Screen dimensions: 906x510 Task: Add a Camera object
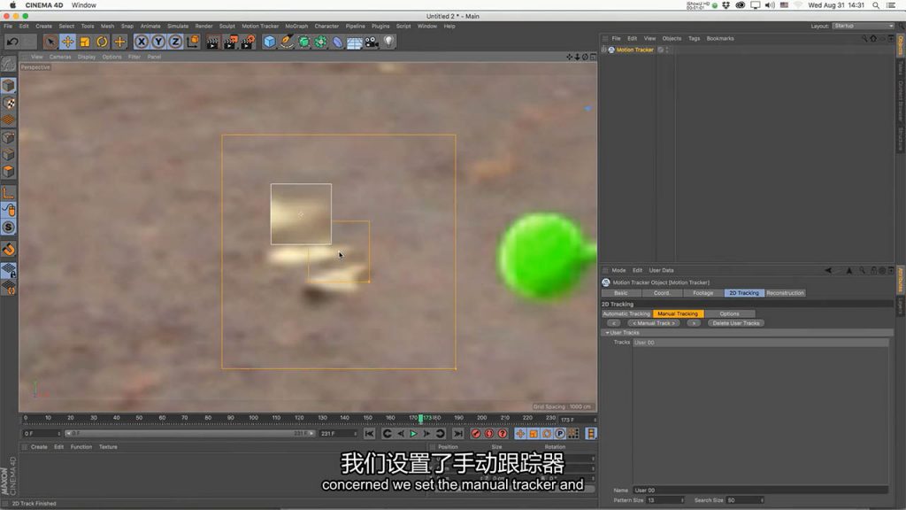[372, 42]
